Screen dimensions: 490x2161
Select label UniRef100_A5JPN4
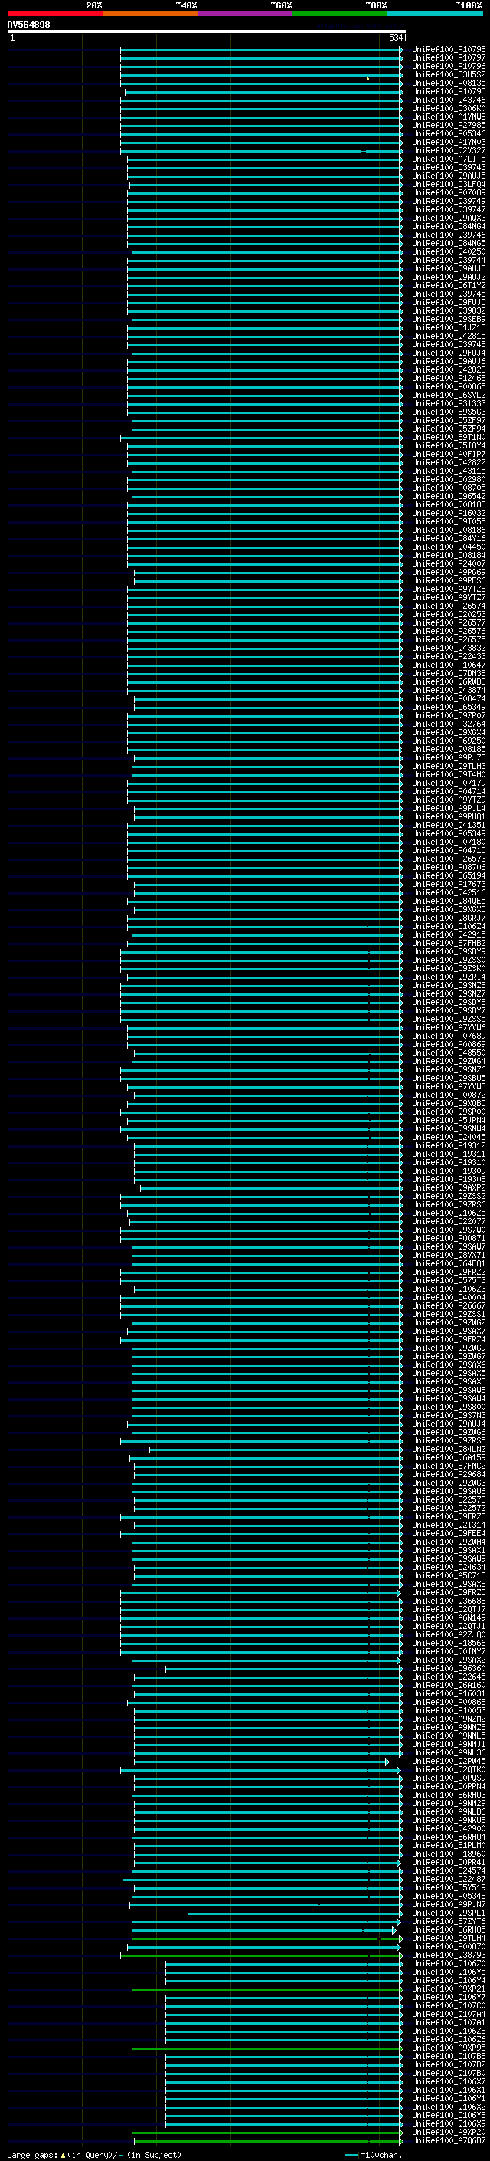449,1120
